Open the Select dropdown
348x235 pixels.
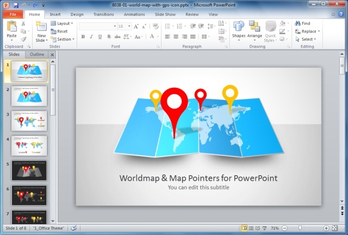tap(306, 39)
